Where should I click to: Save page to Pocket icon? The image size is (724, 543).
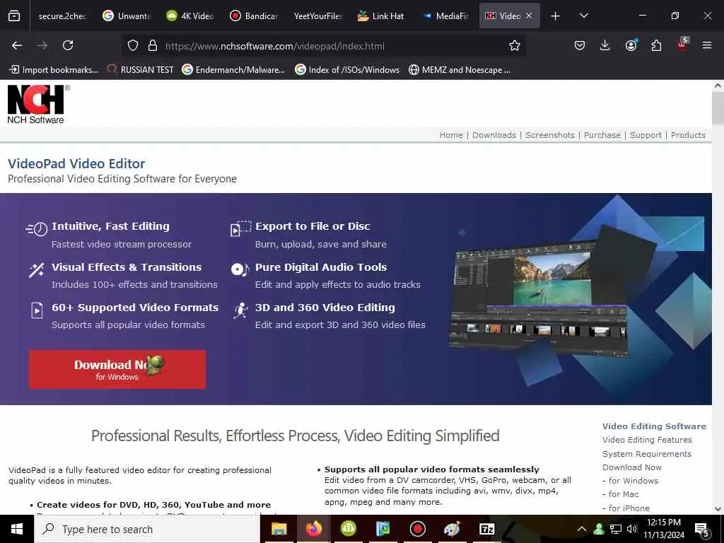point(580,45)
